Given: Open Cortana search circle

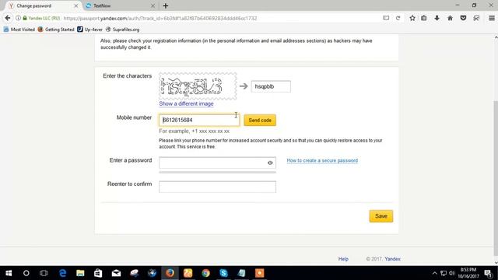Looking at the screenshot, I should [x=26, y=273].
